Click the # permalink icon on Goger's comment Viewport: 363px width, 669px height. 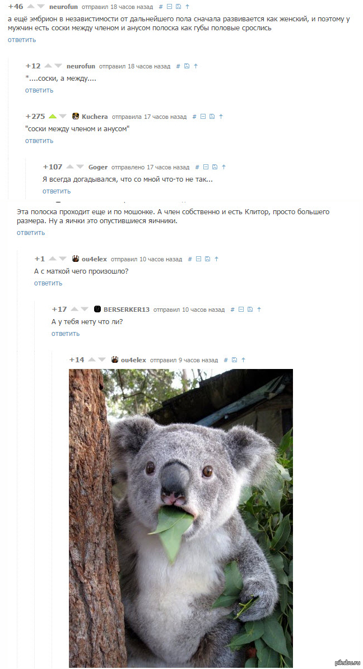pyautogui.click(x=197, y=167)
